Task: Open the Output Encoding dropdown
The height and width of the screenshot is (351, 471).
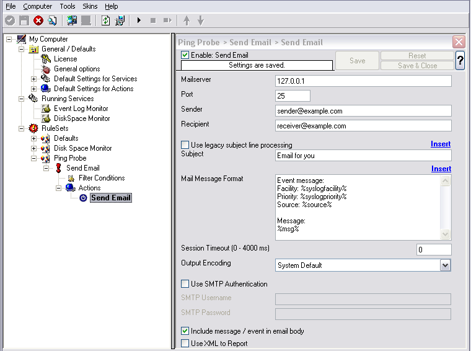Action: tap(446, 265)
